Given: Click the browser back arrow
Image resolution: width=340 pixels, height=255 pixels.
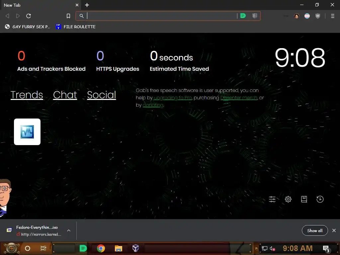Looking at the screenshot, I should [7, 16].
